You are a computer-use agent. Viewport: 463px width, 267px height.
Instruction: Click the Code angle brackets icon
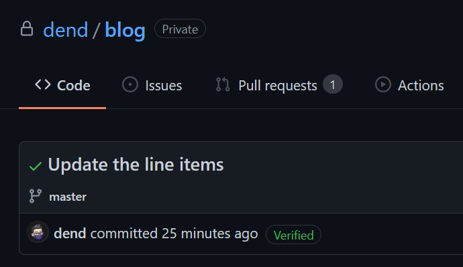(x=43, y=85)
